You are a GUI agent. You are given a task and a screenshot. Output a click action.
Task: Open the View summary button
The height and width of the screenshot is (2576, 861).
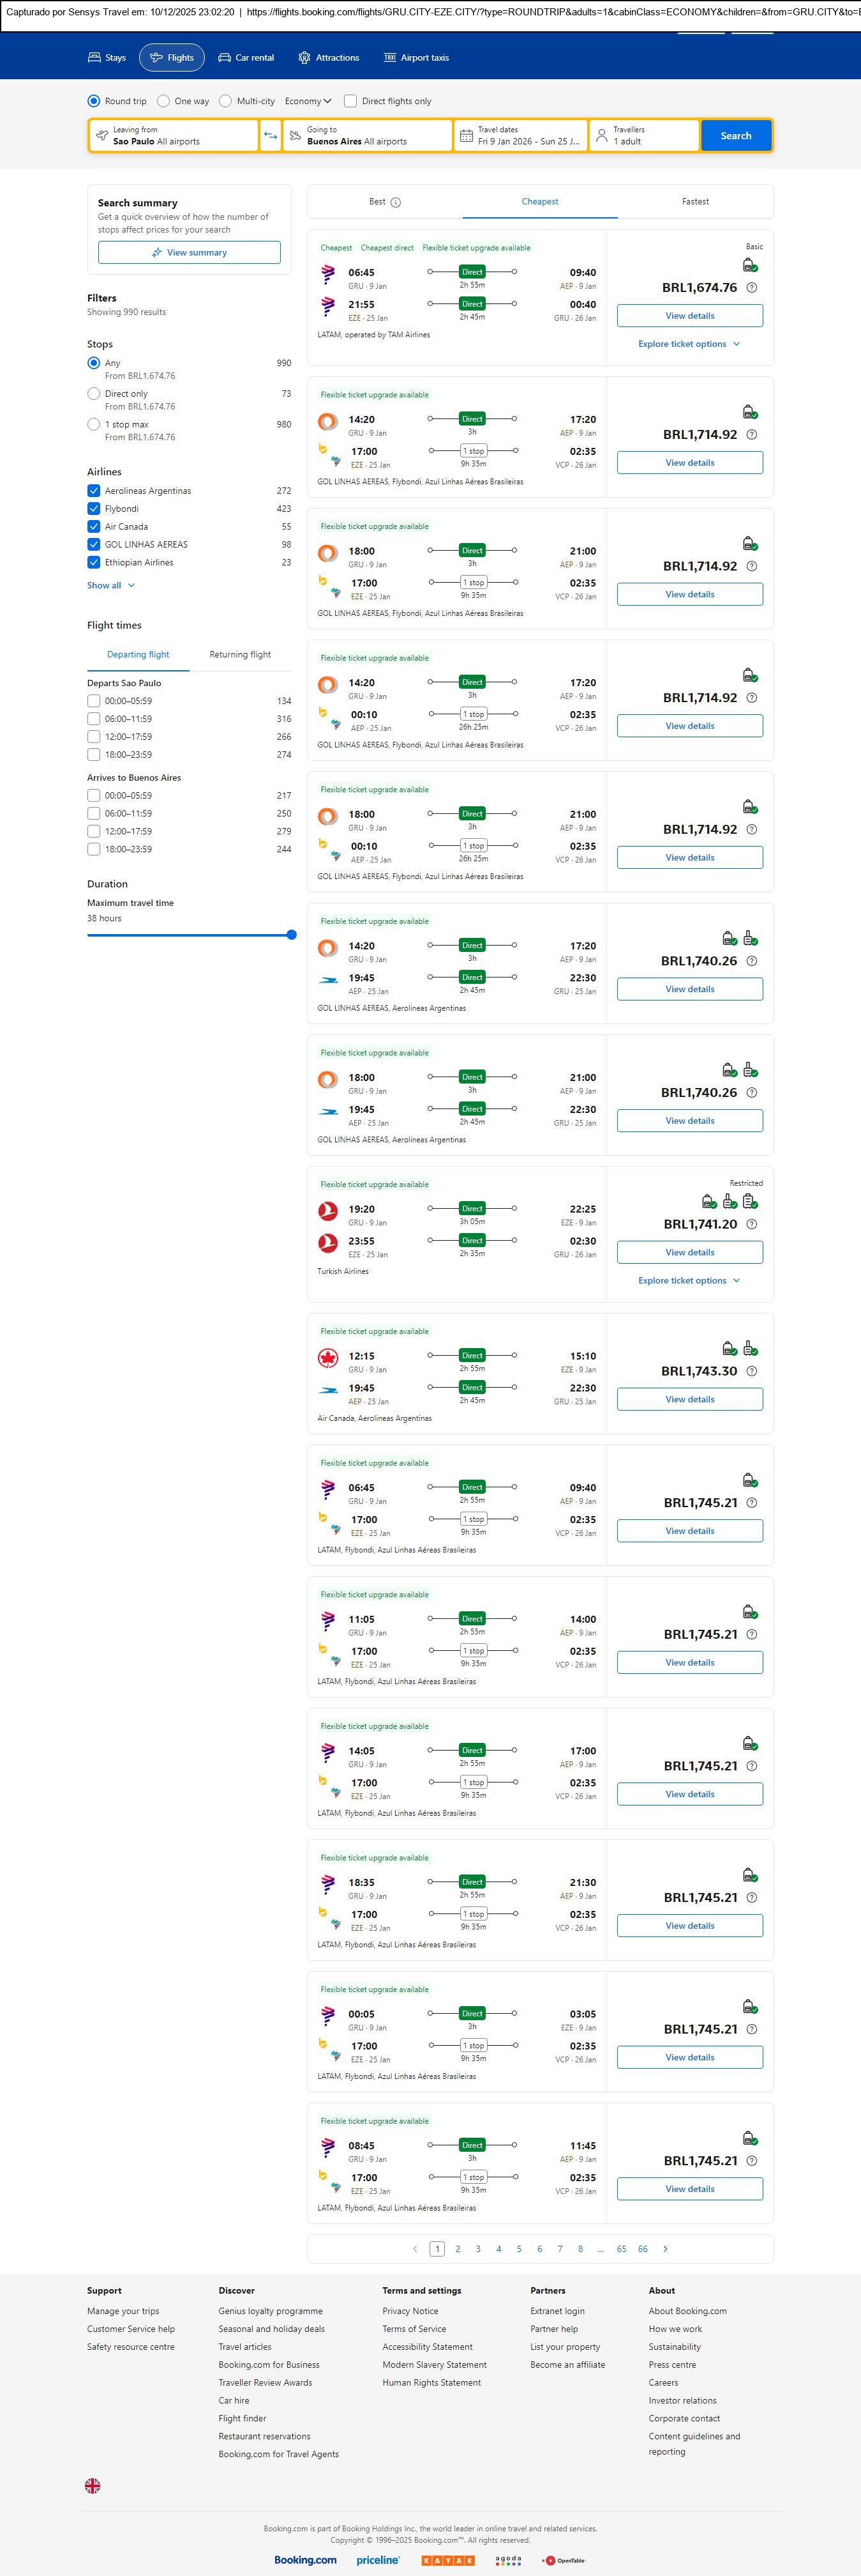189,253
